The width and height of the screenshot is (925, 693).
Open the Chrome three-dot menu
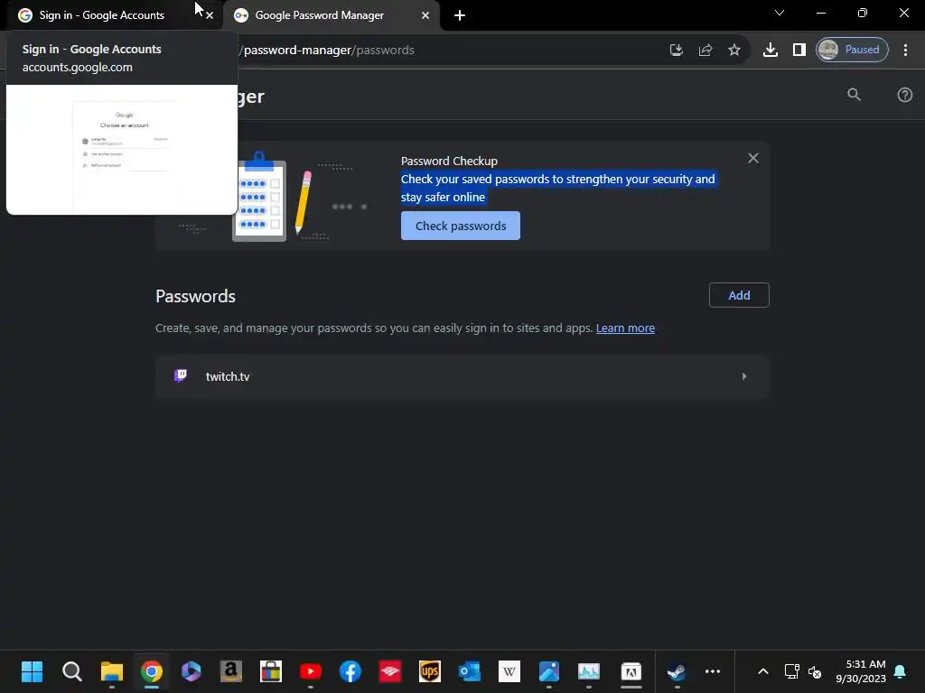905,51
